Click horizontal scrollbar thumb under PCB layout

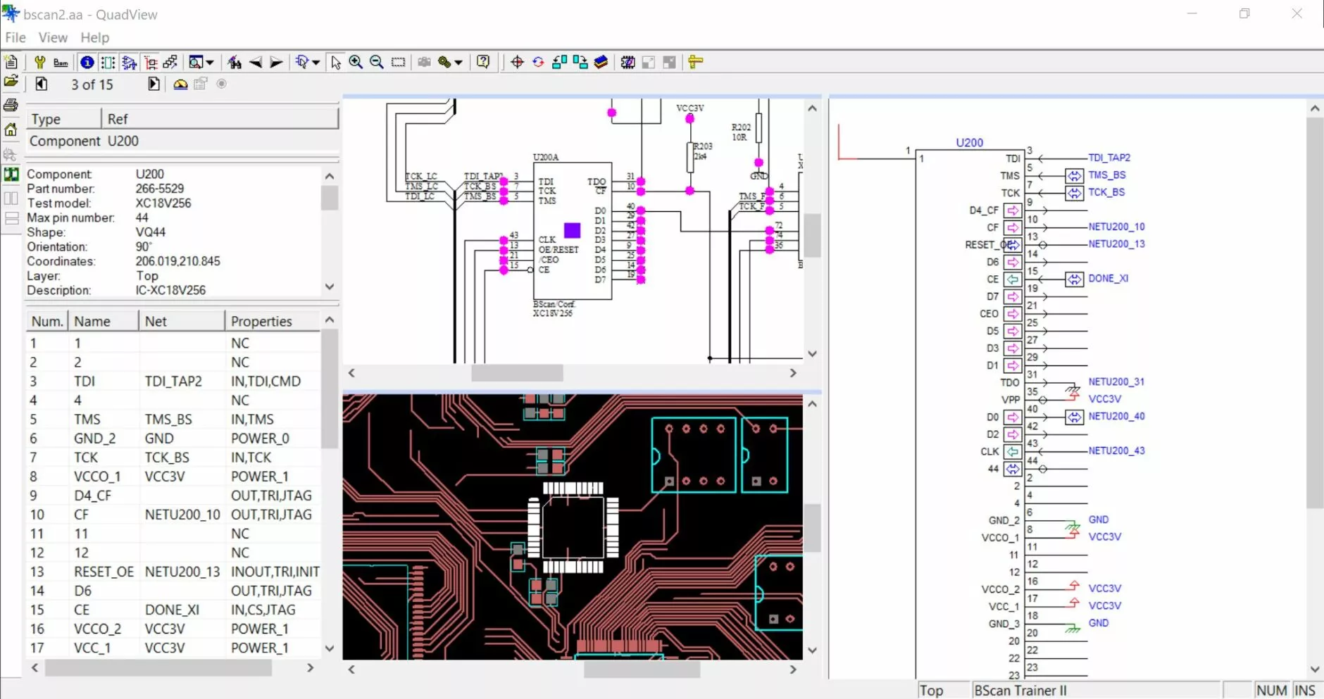click(642, 669)
